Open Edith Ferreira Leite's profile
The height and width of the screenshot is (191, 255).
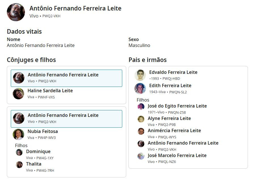point(170,86)
